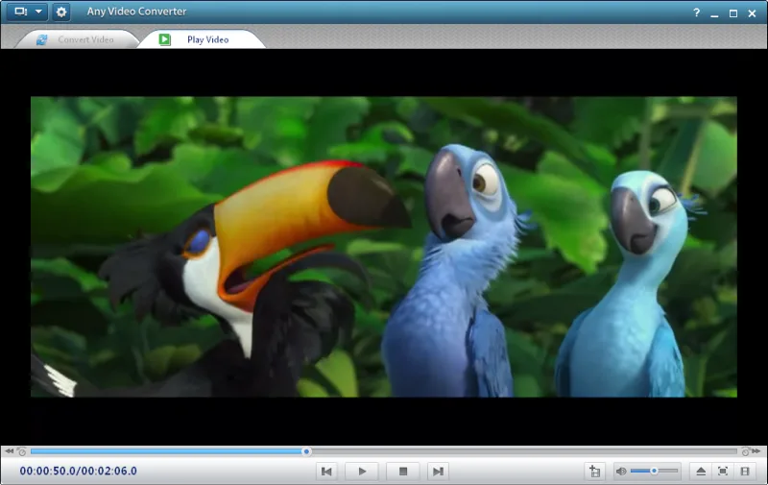The width and height of the screenshot is (768, 485).
Task: Click the snapshot capture icon
Action: pyautogui.click(x=595, y=472)
